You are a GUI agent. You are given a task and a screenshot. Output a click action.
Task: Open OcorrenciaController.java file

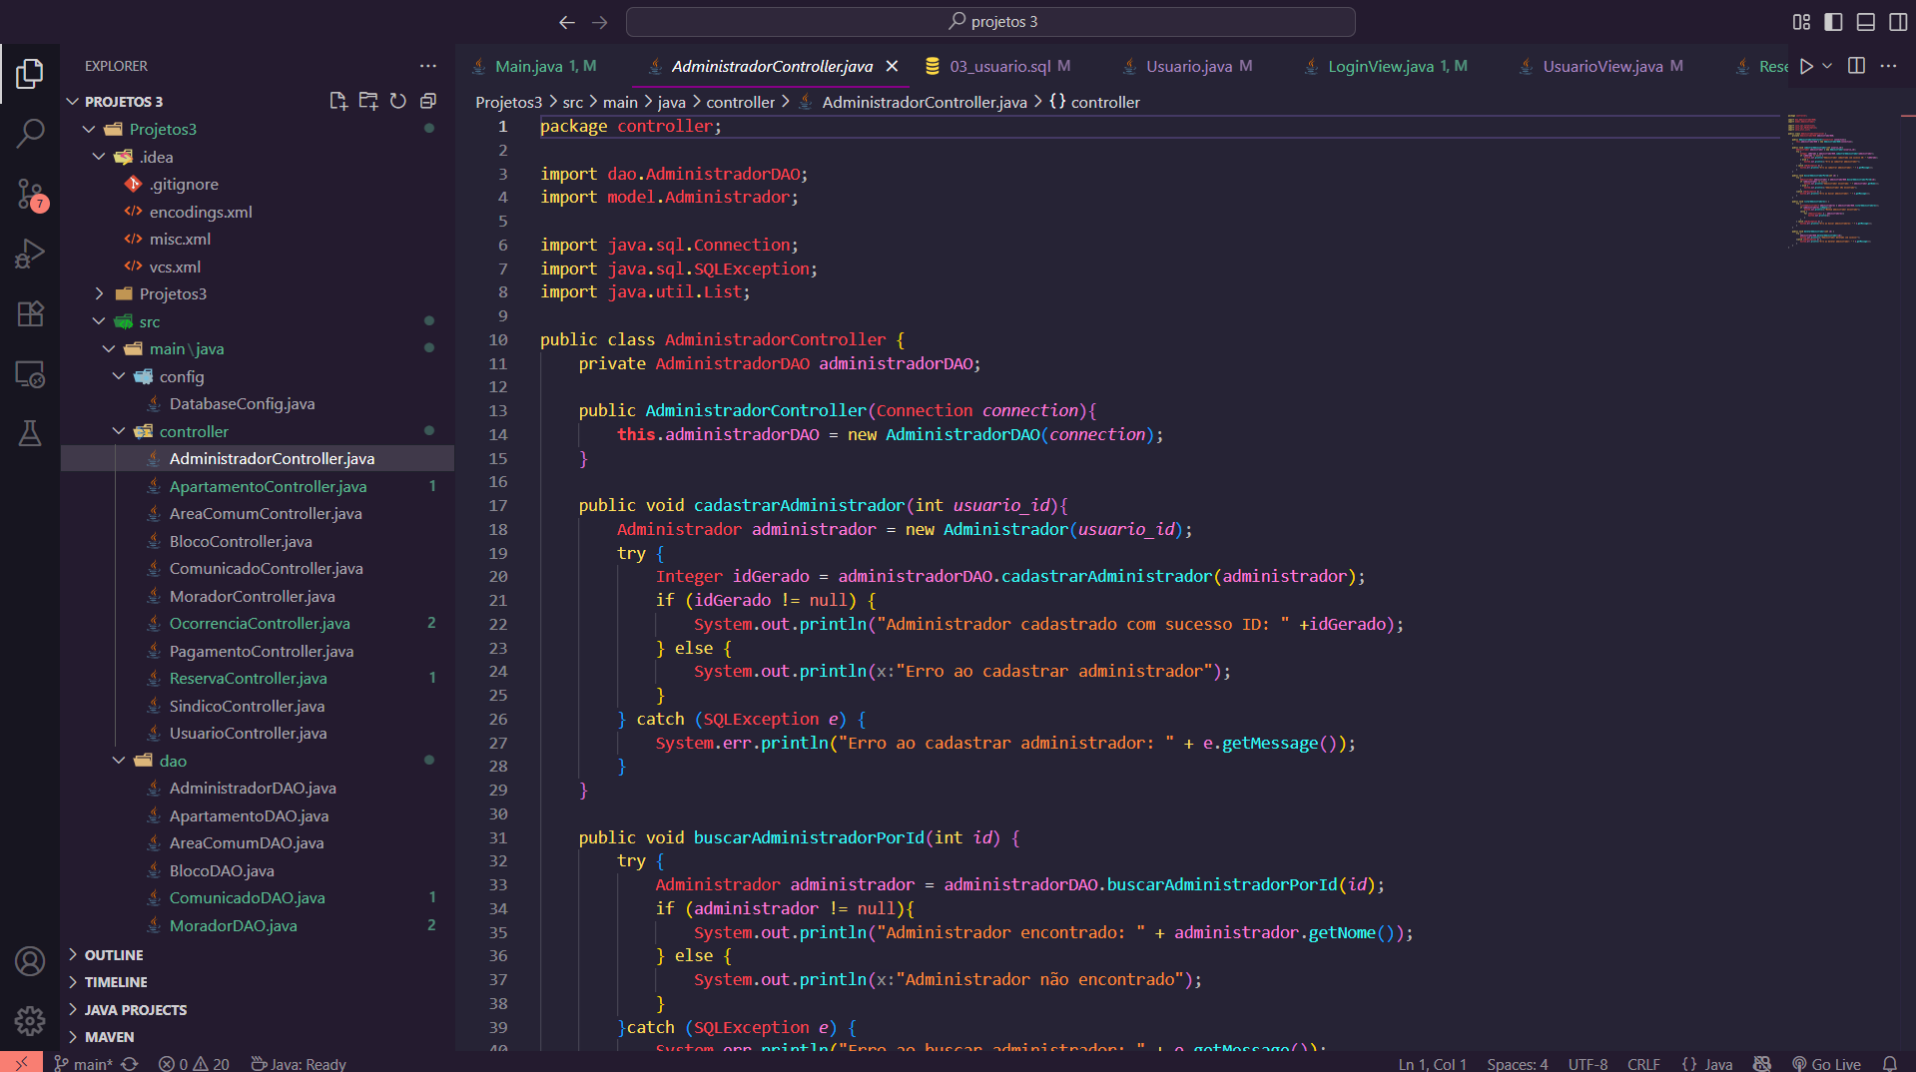[x=260, y=623]
